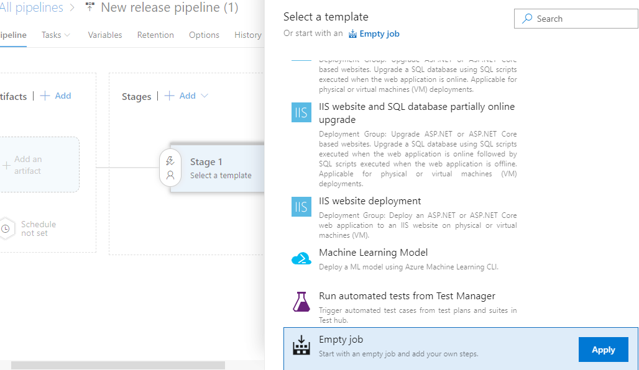Apply the Empty job template

tap(603, 350)
